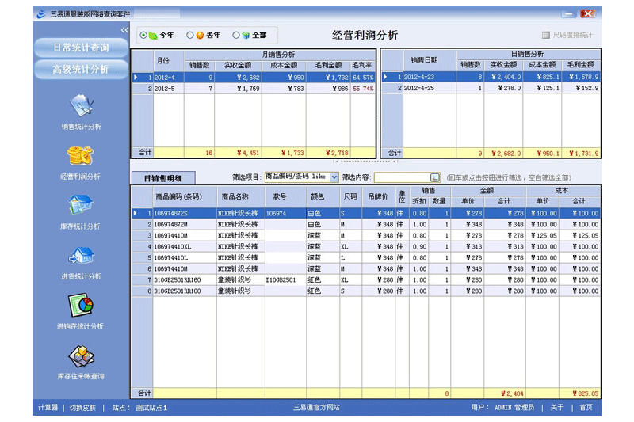This screenshot has height=422, width=634.
Task: Click the 吊牌价 column header
Action: [378, 196]
